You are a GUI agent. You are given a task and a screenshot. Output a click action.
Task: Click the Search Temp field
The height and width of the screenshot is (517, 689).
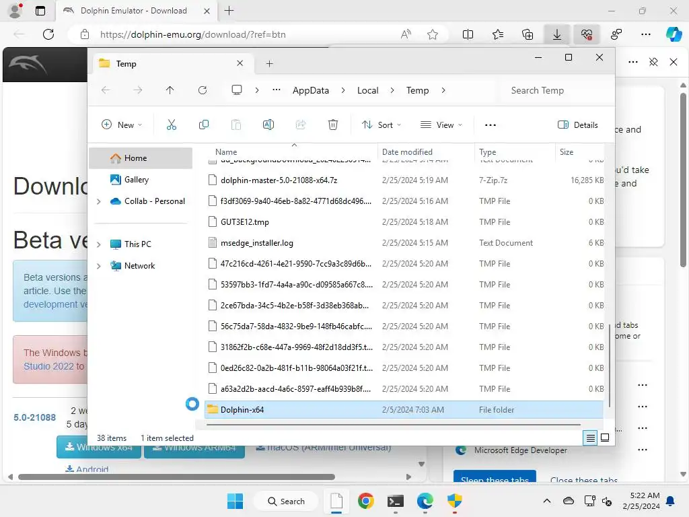point(555,90)
